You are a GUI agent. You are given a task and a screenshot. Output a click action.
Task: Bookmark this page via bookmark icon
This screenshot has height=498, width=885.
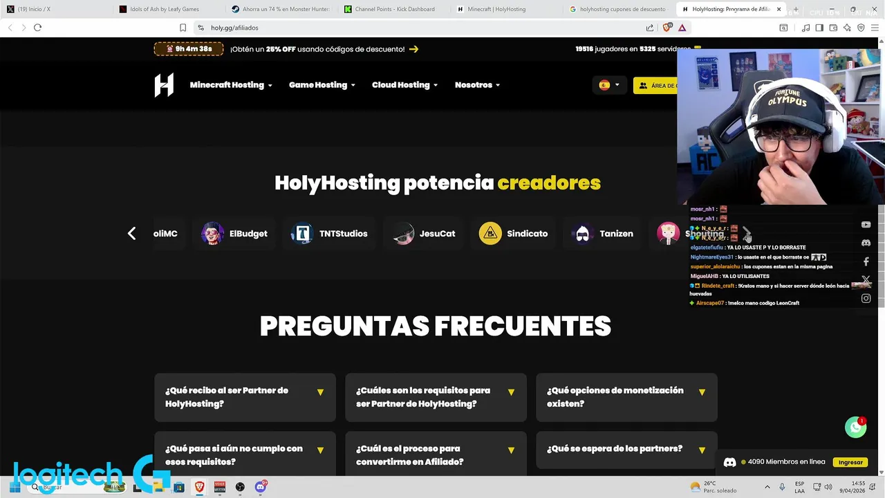tap(183, 28)
